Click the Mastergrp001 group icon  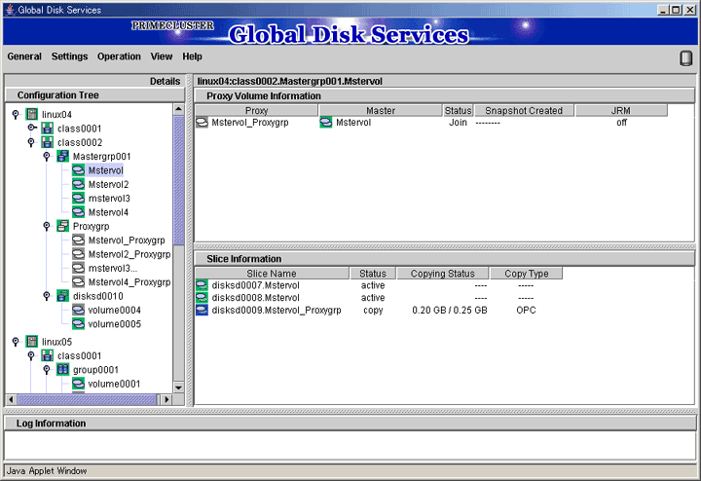click(63, 157)
